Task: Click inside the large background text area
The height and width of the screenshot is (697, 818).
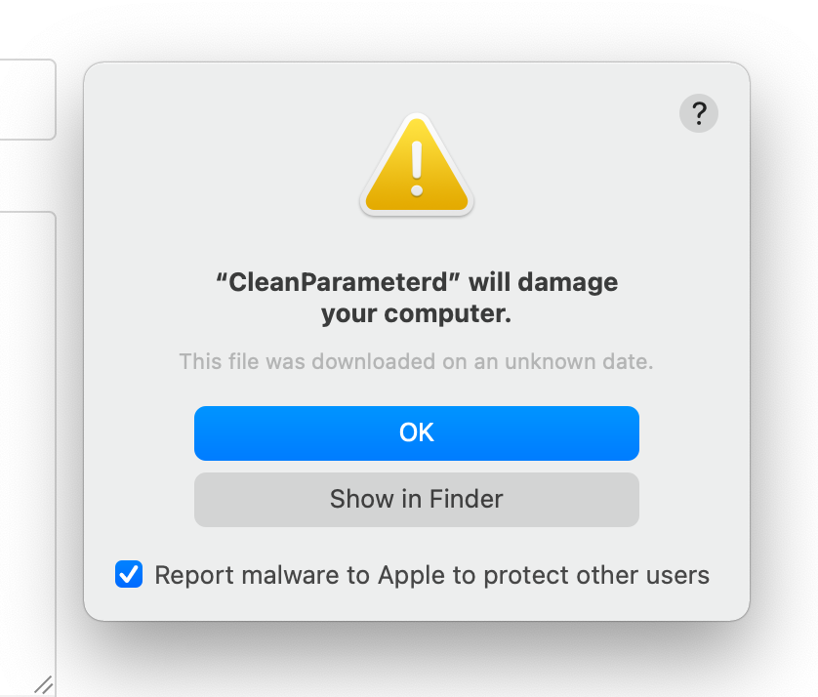Action: [x=27, y=439]
